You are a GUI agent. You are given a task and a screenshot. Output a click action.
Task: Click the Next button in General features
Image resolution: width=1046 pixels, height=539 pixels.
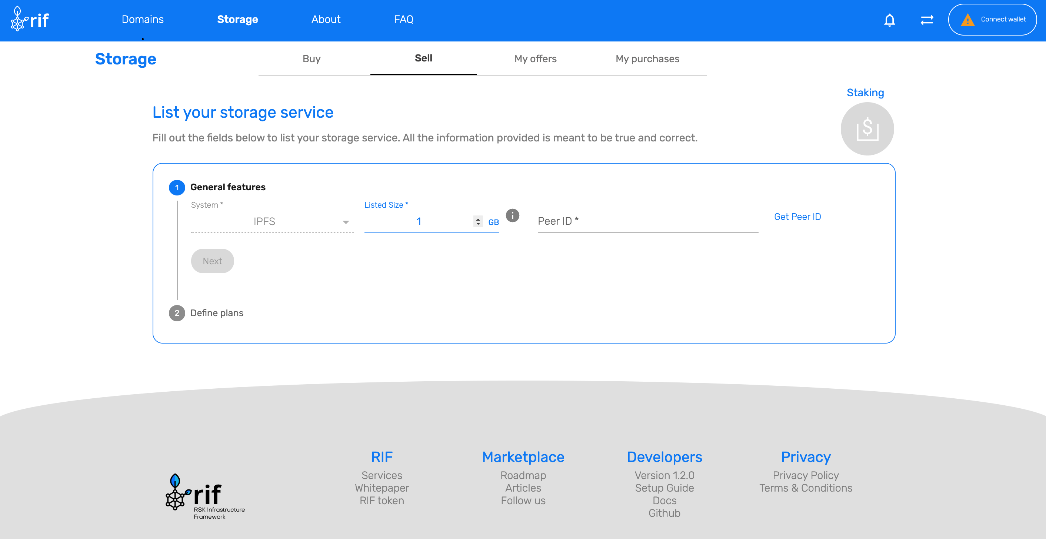click(x=213, y=261)
